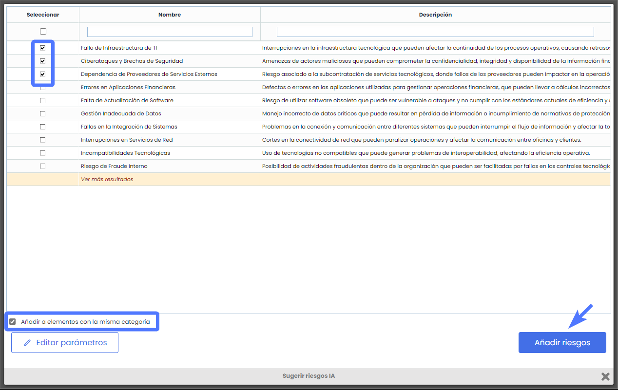The image size is (618, 390).
Task: Click the X close icon at bottom right
Action: tap(605, 376)
